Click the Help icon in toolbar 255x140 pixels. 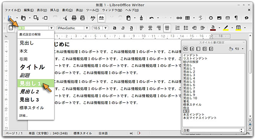point(247,18)
